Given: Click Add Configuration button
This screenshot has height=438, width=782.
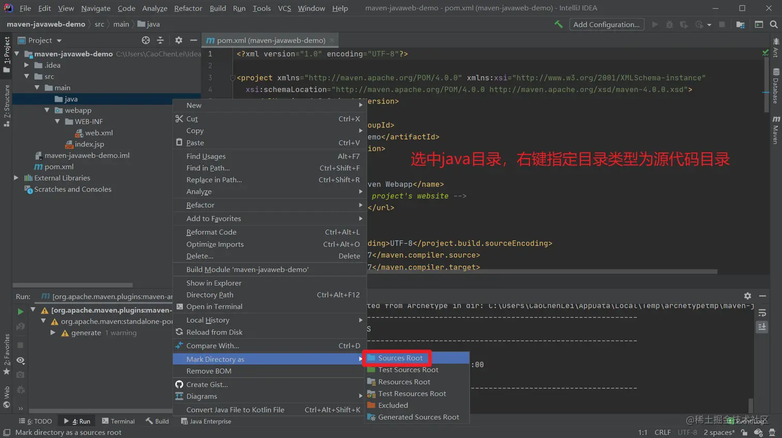Looking at the screenshot, I should pos(607,24).
